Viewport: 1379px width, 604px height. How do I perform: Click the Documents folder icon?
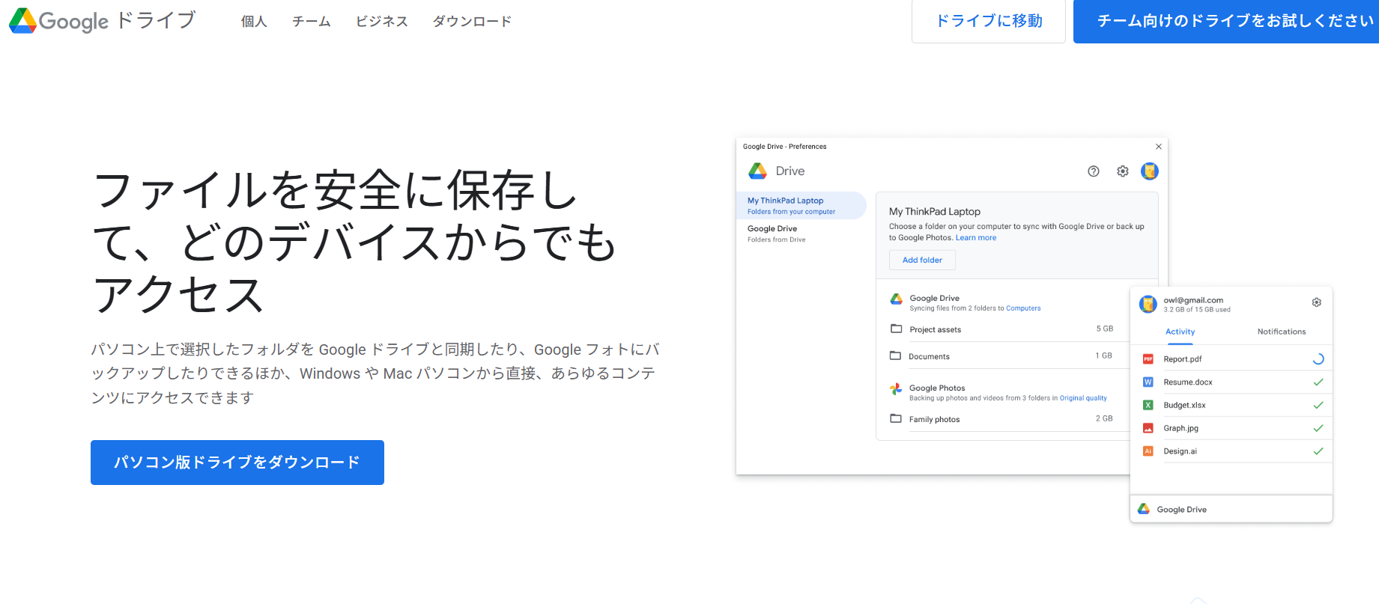point(895,356)
